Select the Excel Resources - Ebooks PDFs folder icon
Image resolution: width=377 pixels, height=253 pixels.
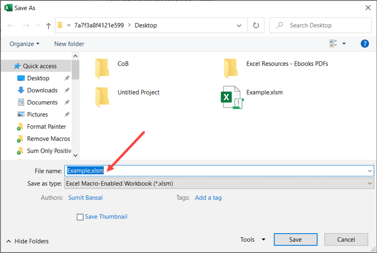point(231,68)
